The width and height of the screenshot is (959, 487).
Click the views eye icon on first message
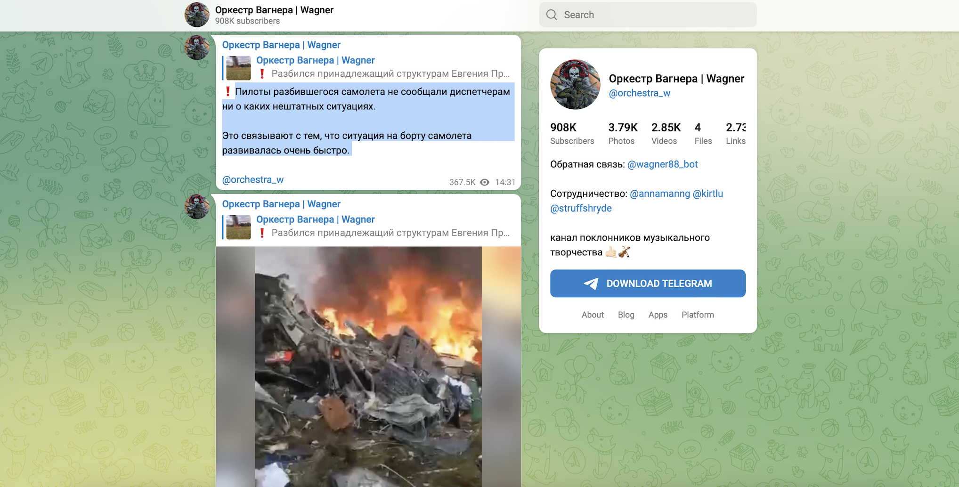click(485, 182)
